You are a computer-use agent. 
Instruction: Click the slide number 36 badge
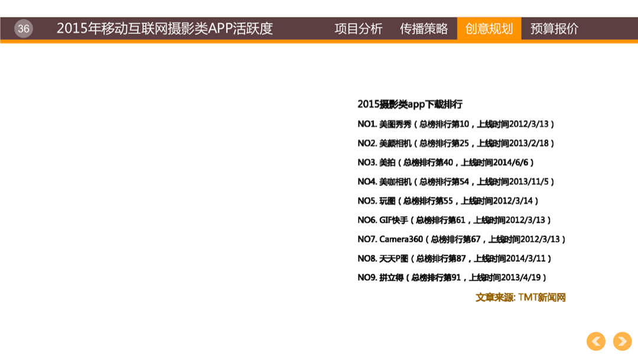click(x=24, y=28)
